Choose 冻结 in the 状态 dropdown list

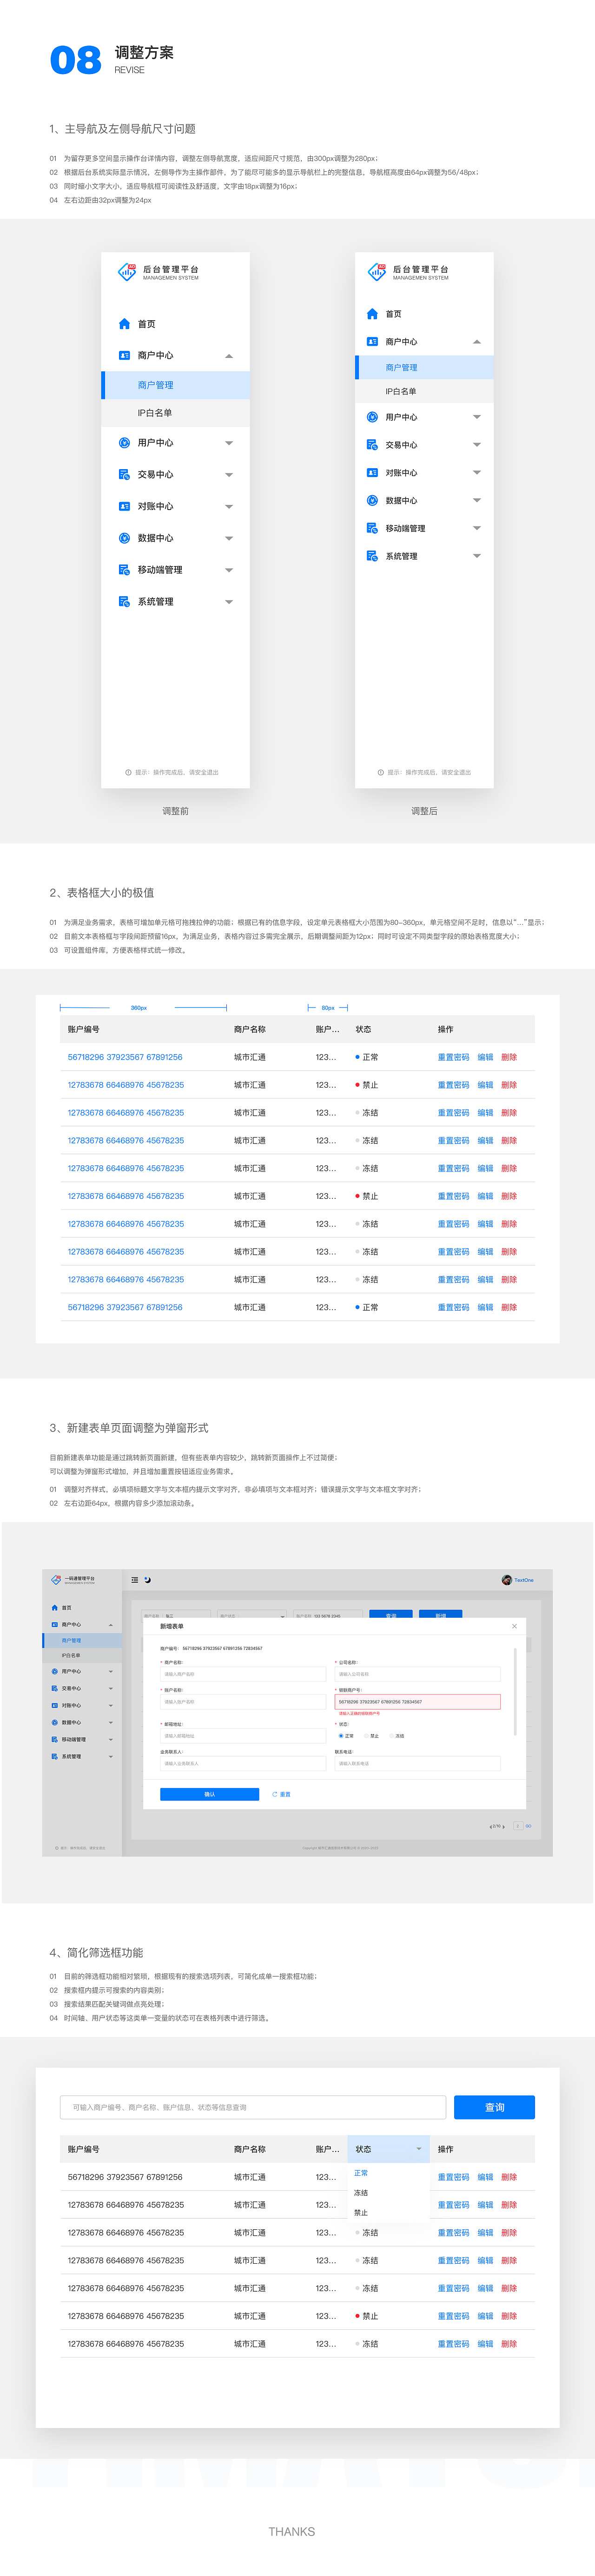click(x=361, y=2193)
